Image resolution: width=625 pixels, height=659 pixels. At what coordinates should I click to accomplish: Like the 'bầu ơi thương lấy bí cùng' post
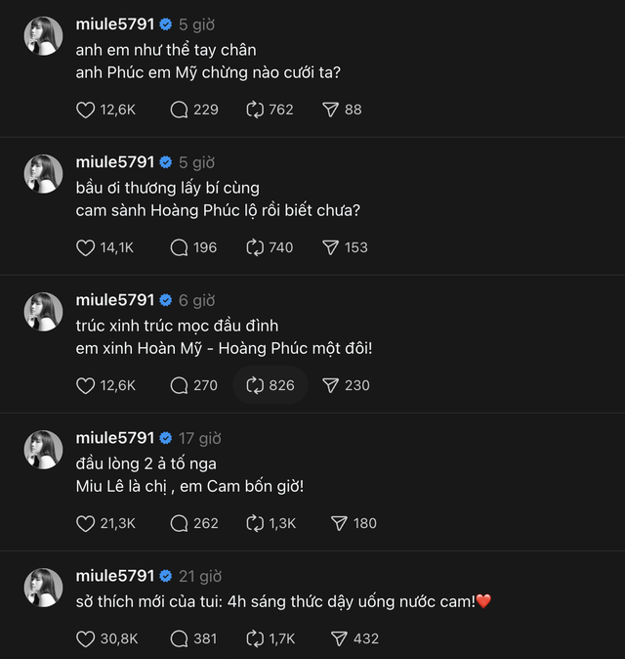pyautogui.click(x=85, y=247)
